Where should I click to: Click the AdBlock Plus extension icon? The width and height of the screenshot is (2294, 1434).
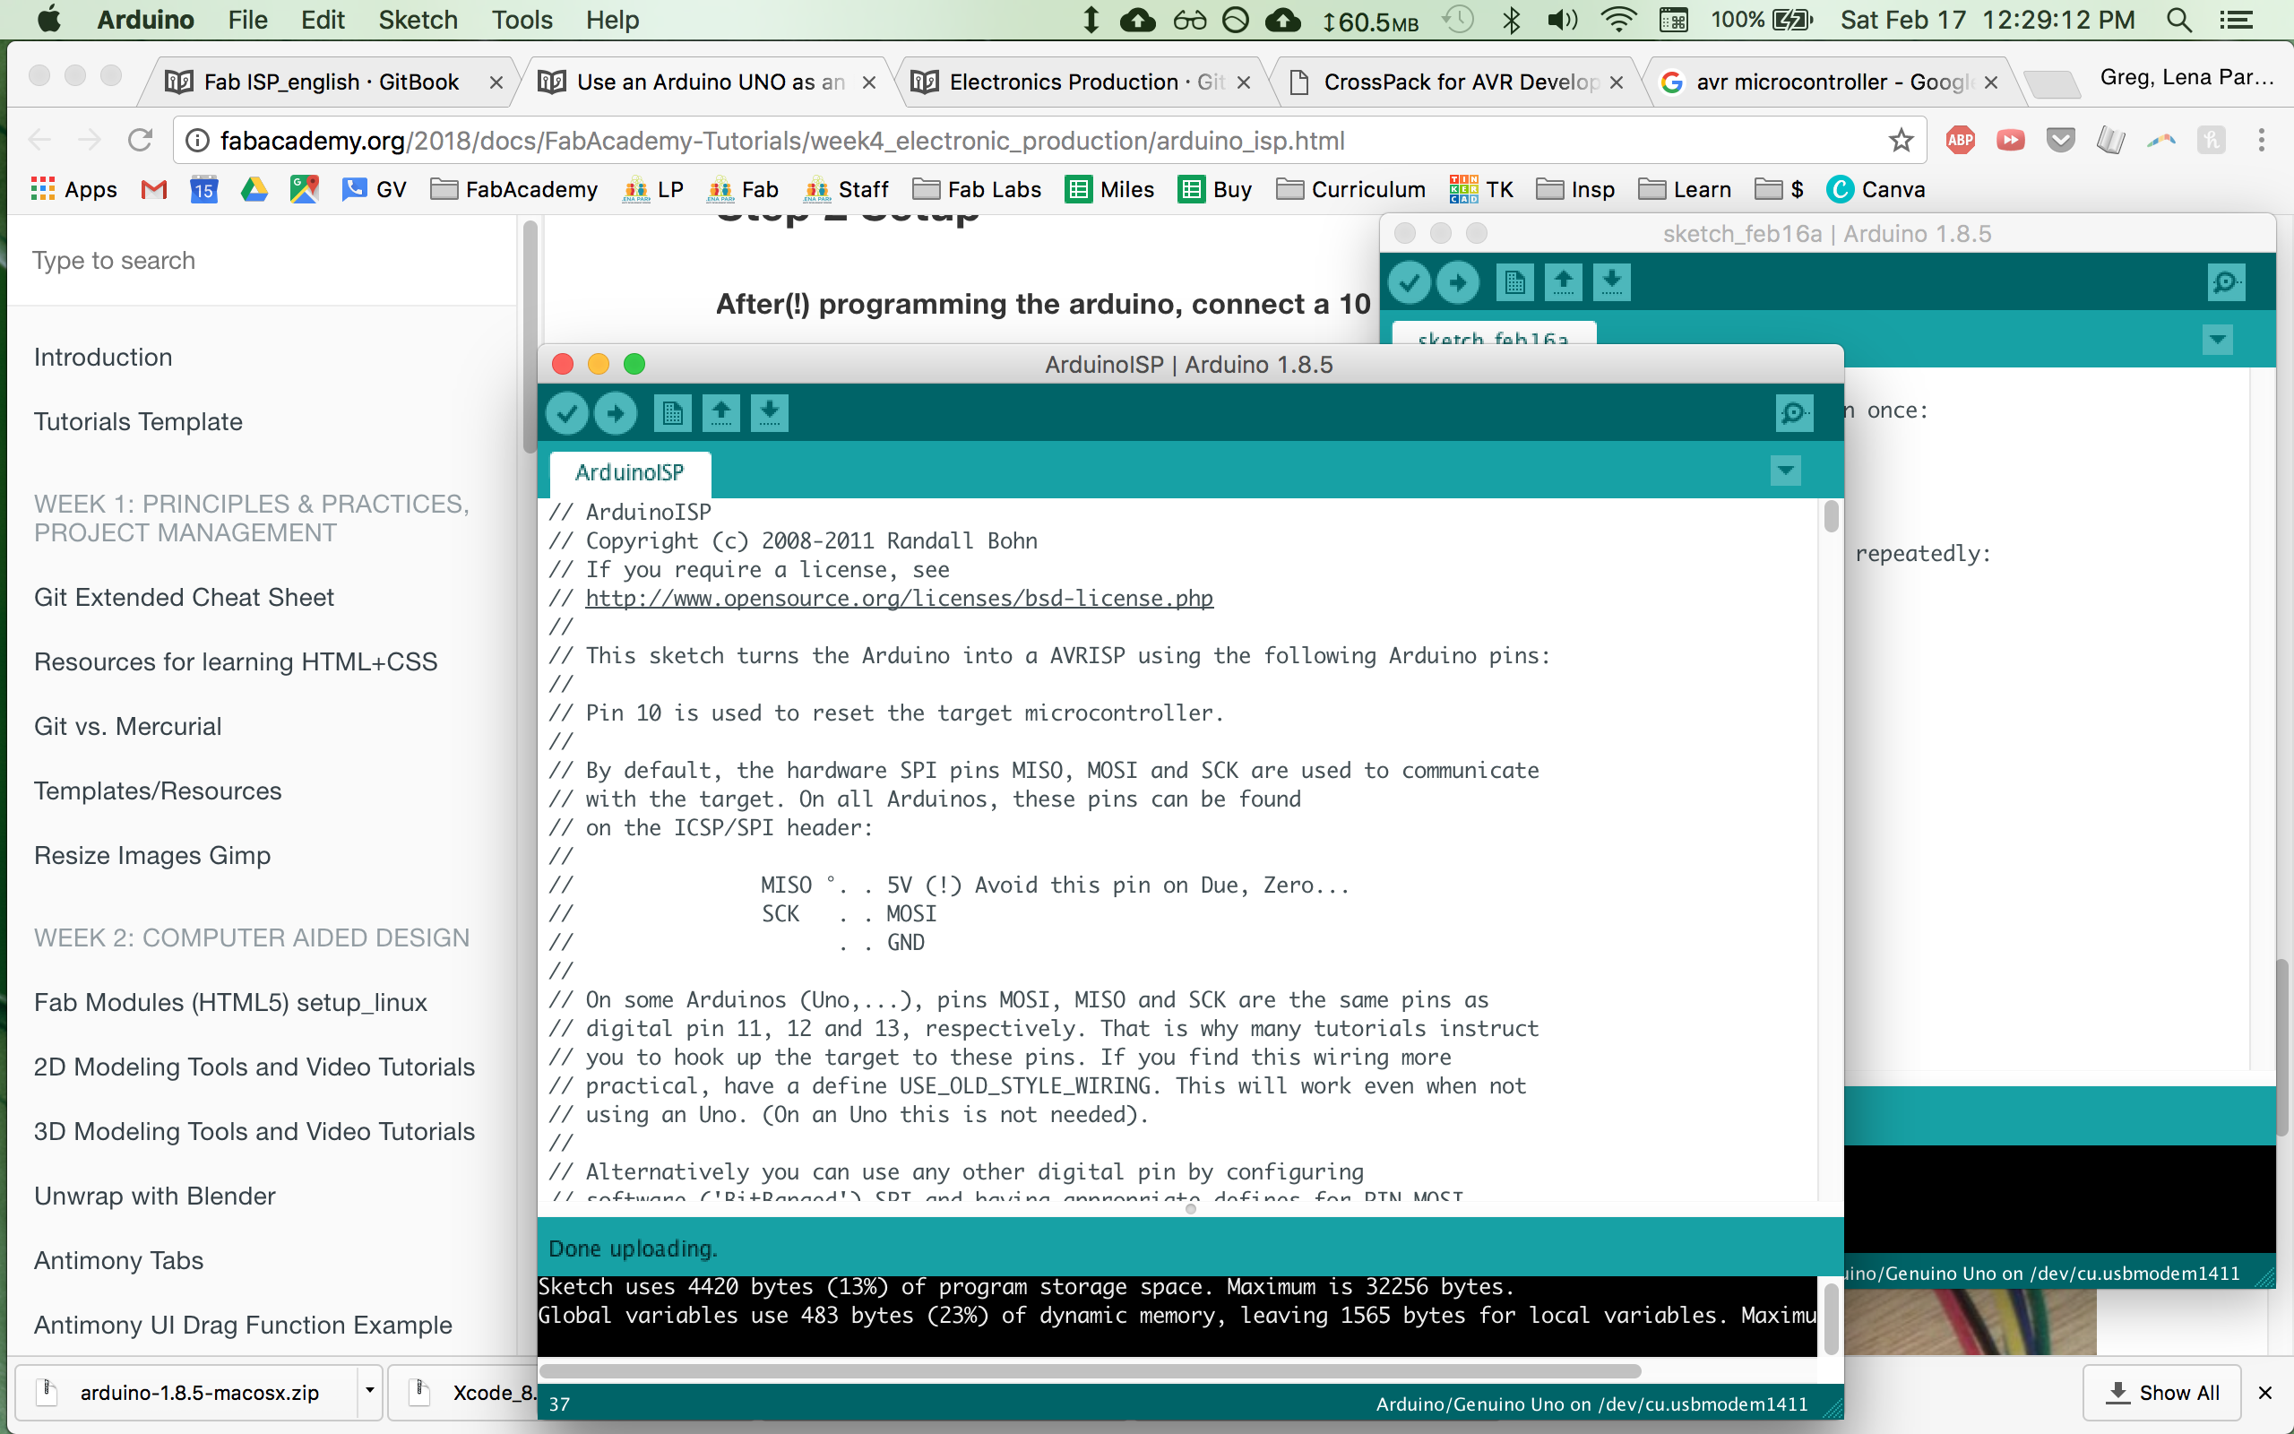(x=1961, y=141)
